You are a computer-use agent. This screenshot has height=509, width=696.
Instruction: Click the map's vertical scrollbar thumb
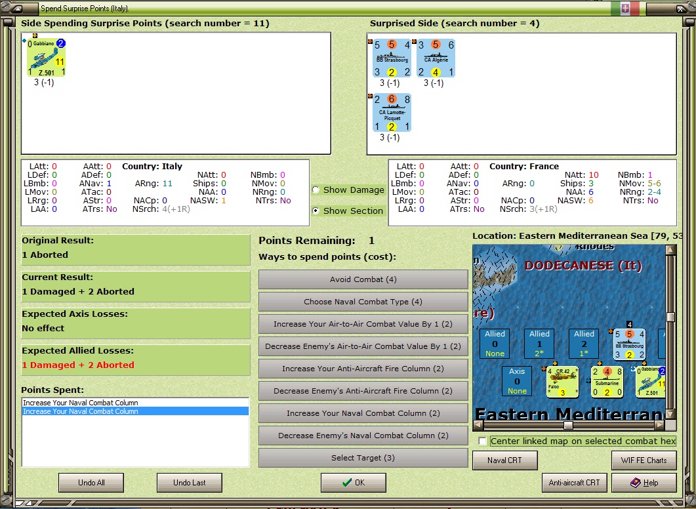670,317
